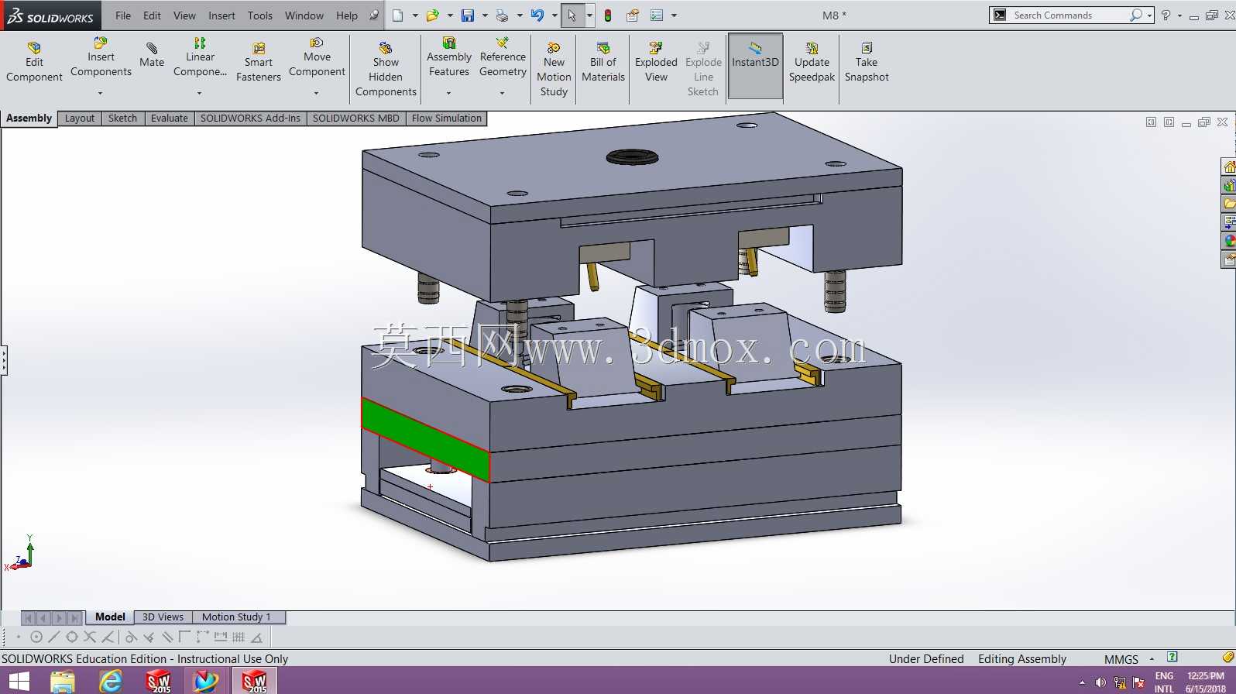The height and width of the screenshot is (694, 1236).
Task: Click the Mate tool icon
Action: (x=152, y=48)
